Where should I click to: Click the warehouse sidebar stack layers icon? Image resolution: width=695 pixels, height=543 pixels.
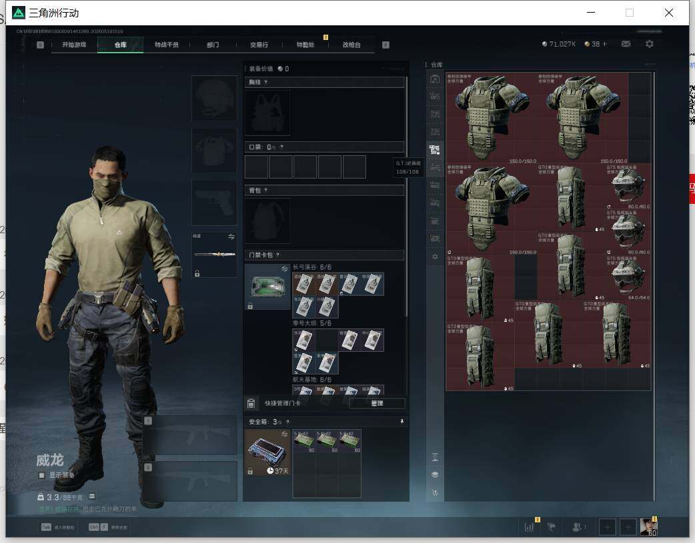coord(435,475)
